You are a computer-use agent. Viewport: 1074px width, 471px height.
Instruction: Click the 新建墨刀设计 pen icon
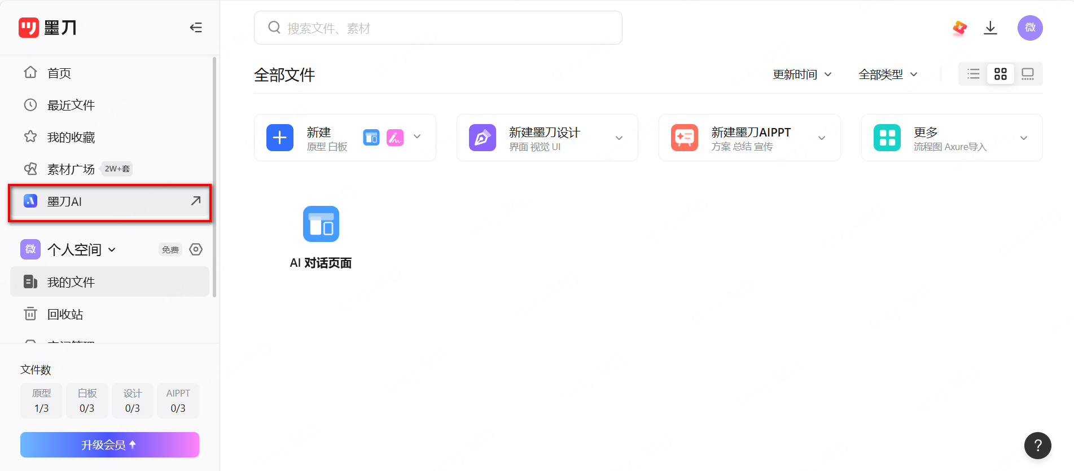[x=483, y=138]
